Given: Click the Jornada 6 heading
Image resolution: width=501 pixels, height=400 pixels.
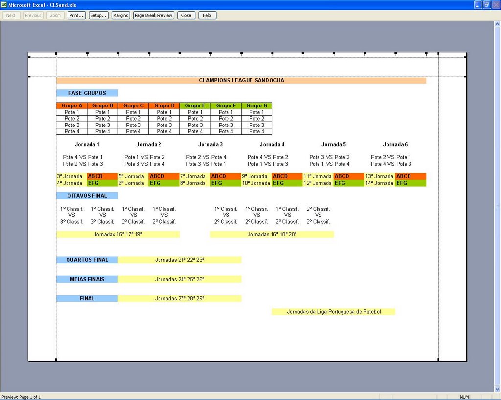Looking at the screenshot, I should coord(395,144).
